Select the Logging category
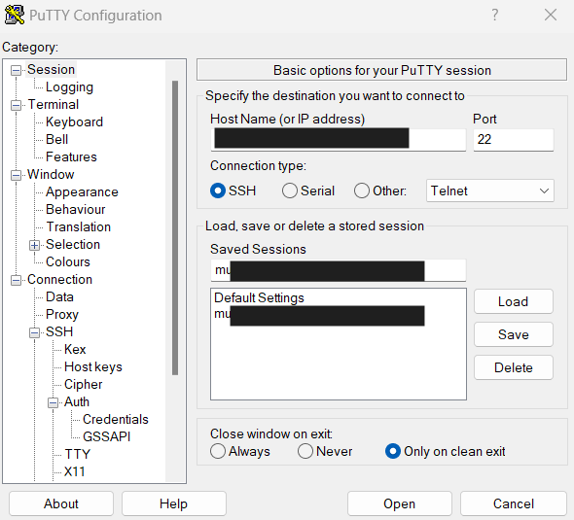The width and height of the screenshot is (574, 520). click(69, 87)
